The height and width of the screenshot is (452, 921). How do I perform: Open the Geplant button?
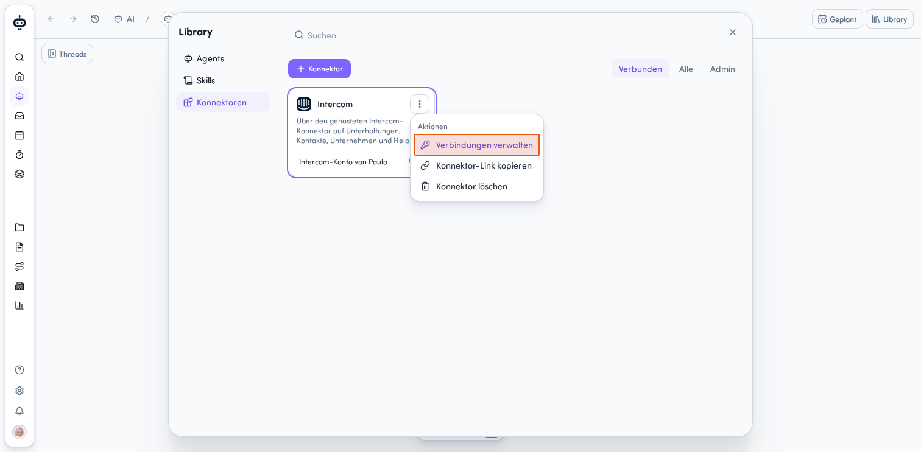(837, 19)
